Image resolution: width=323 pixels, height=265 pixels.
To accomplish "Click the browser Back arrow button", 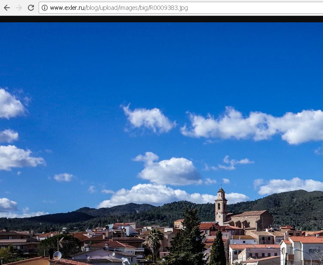I will click(7, 8).
